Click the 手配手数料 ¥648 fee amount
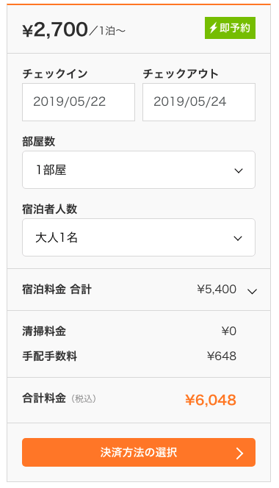 [222, 356]
